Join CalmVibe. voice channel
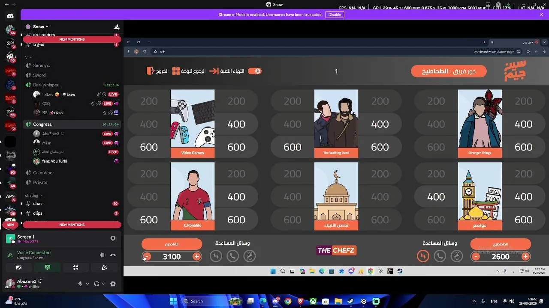 pyautogui.click(x=71, y=172)
